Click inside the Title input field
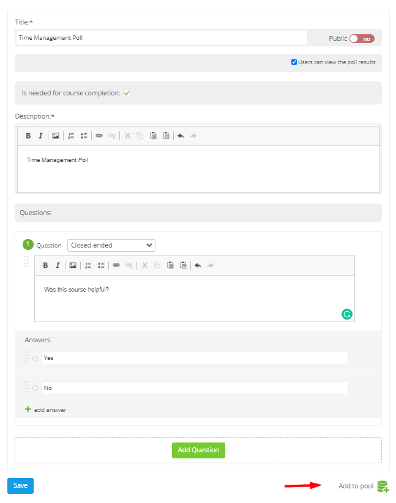This screenshot has width=396, height=503. pos(161,37)
